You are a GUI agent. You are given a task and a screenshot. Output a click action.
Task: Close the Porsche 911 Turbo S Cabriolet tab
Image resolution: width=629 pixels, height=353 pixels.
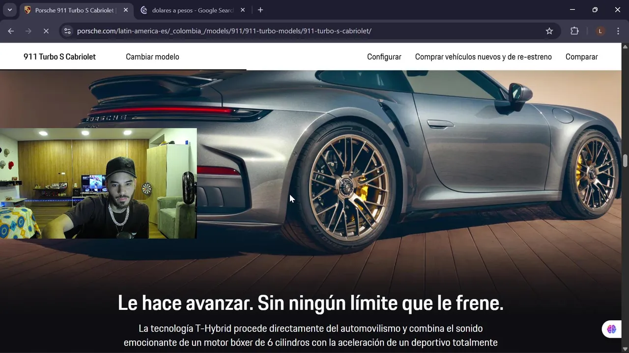[125, 10]
